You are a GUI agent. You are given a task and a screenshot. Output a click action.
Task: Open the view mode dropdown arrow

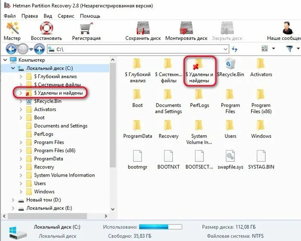273,48
